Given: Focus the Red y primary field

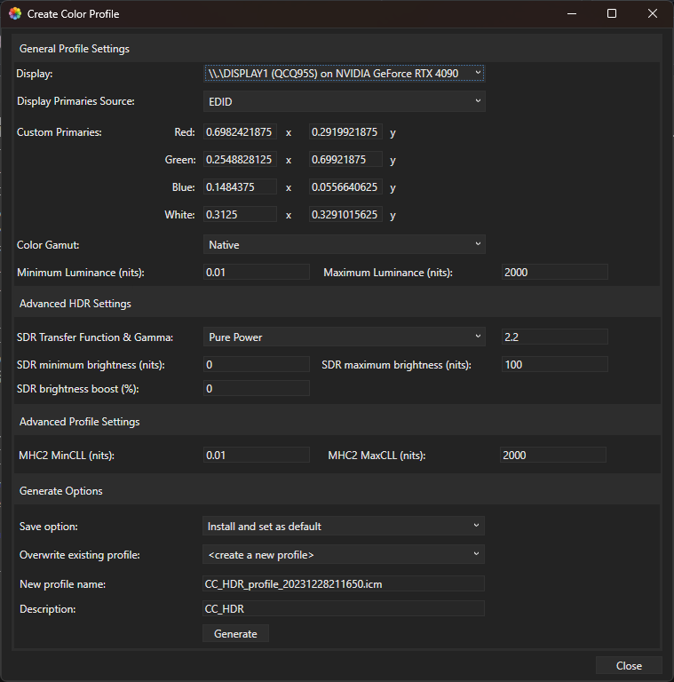Looking at the screenshot, I should (x=345, y=131).
